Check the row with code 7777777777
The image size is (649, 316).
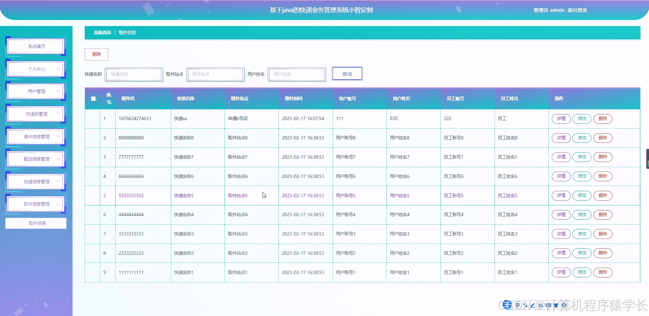click(x=90, y=157)
